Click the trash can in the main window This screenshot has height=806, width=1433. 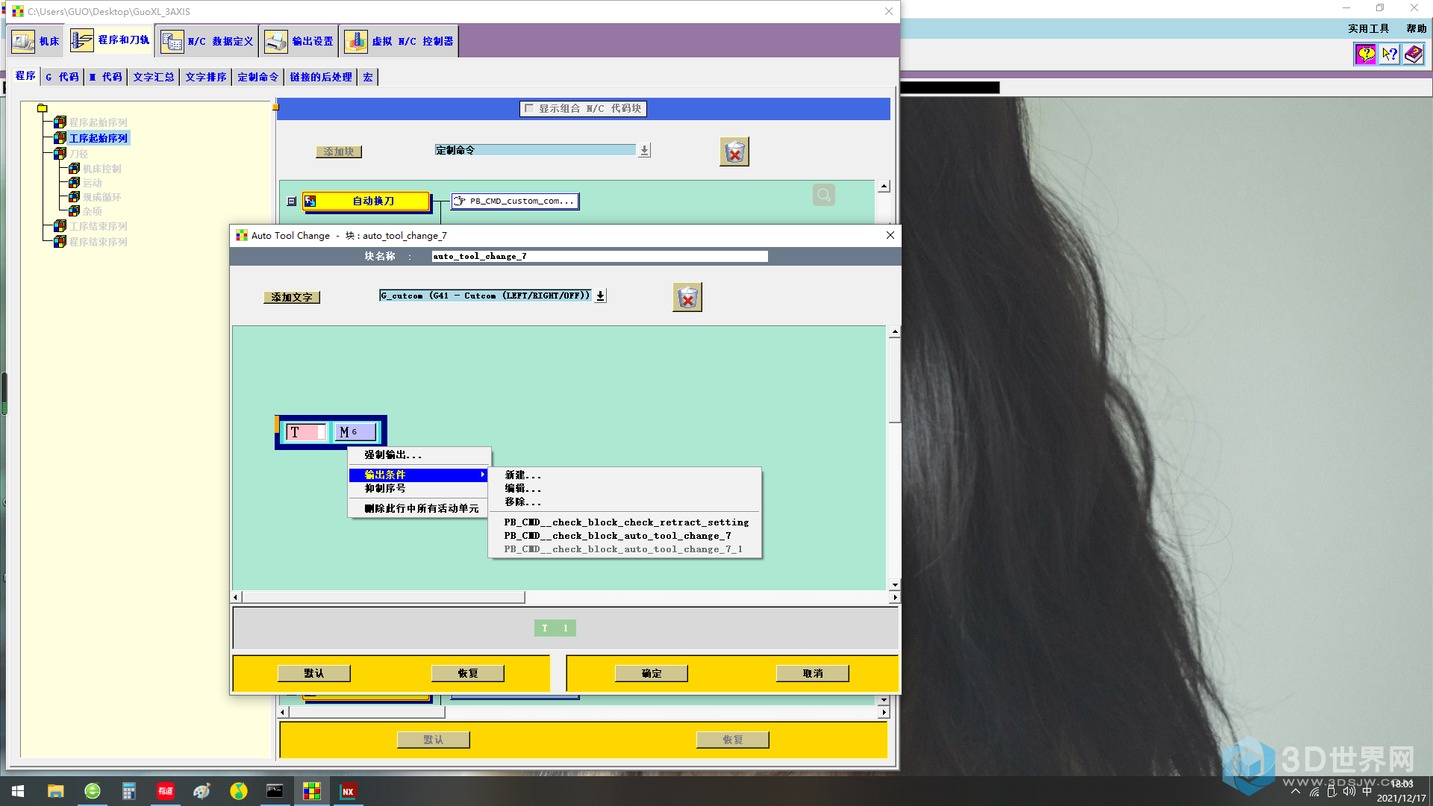[x=734, y=151]
